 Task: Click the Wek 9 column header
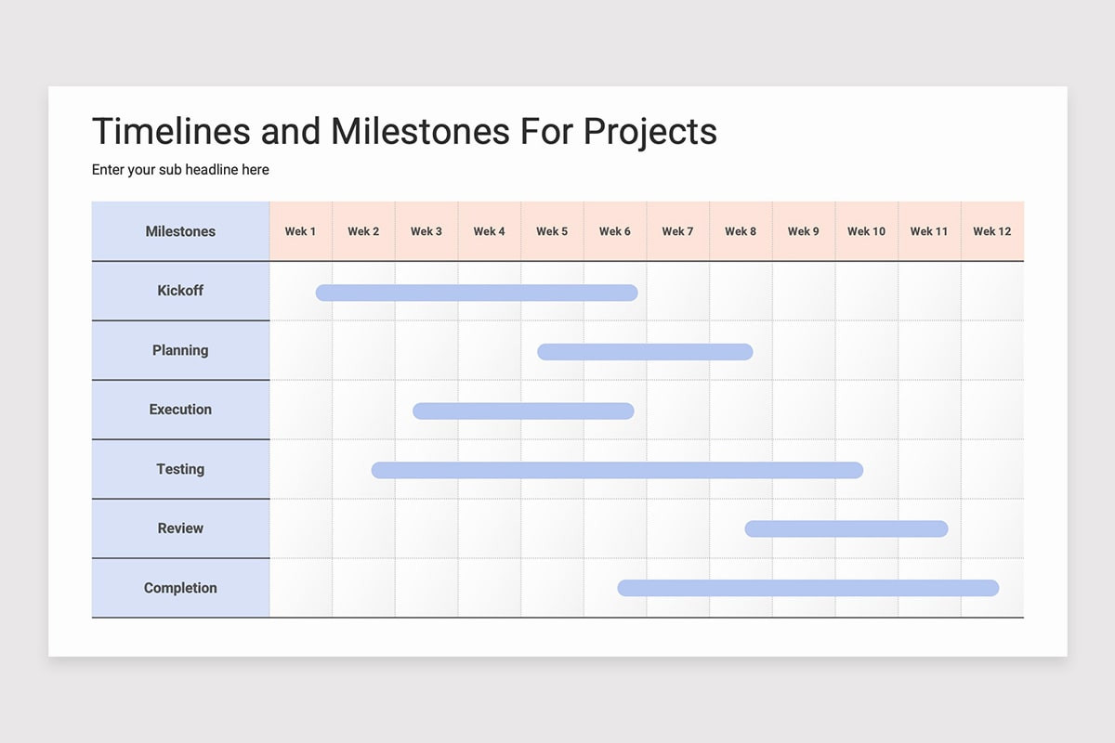tap(804, 231)
